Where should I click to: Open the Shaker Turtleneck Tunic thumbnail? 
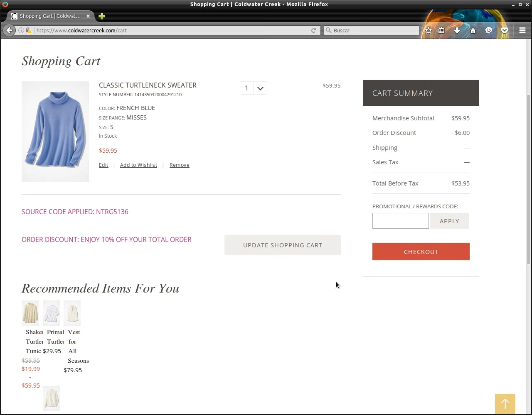30,313
